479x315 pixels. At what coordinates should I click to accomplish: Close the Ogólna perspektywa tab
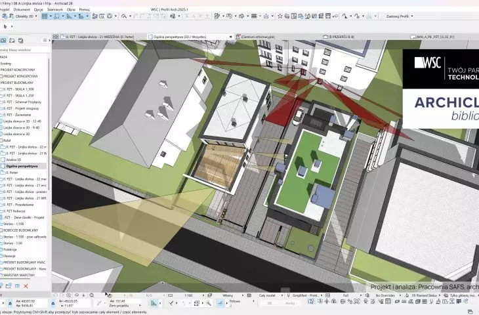click(x=230, y=37)
